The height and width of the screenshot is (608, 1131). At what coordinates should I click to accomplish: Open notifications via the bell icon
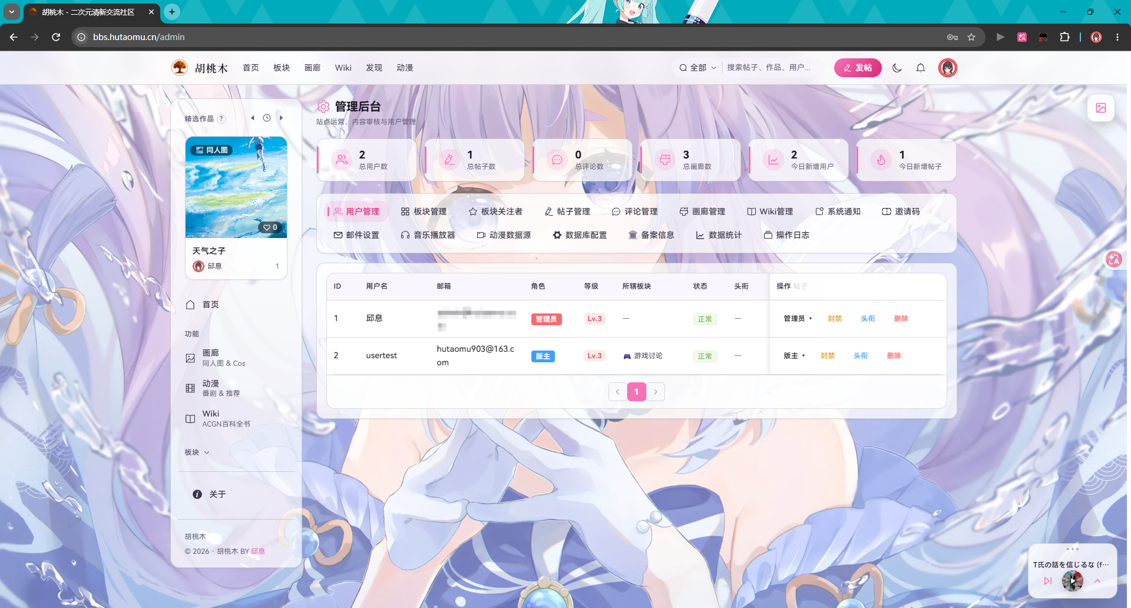point(921,68)
